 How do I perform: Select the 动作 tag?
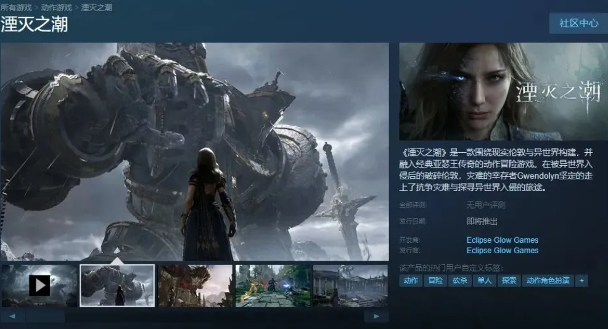point(411,280)
